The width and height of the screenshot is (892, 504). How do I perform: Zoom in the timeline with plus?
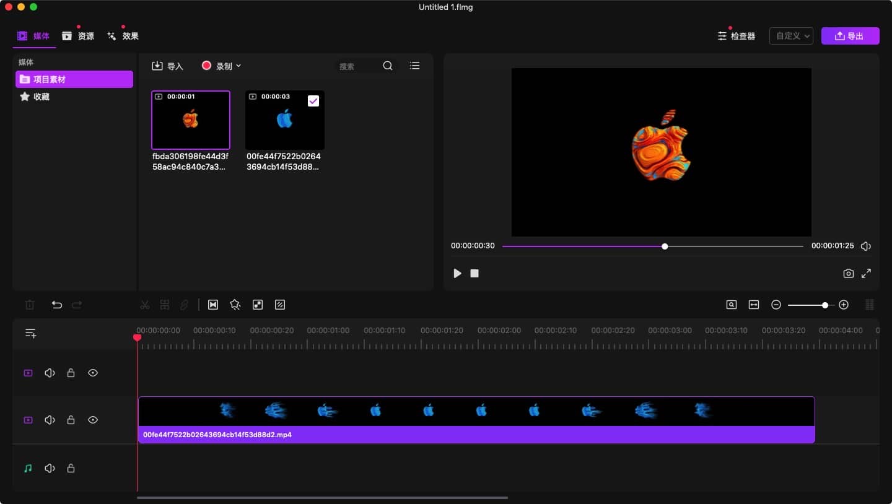[844, 305]
